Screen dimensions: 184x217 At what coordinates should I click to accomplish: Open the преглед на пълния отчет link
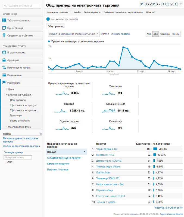pos(169,208)
